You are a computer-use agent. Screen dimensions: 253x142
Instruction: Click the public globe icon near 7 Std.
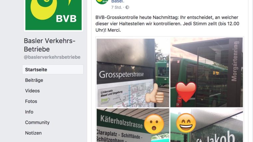pyautogui.click(x=127, y=7)
